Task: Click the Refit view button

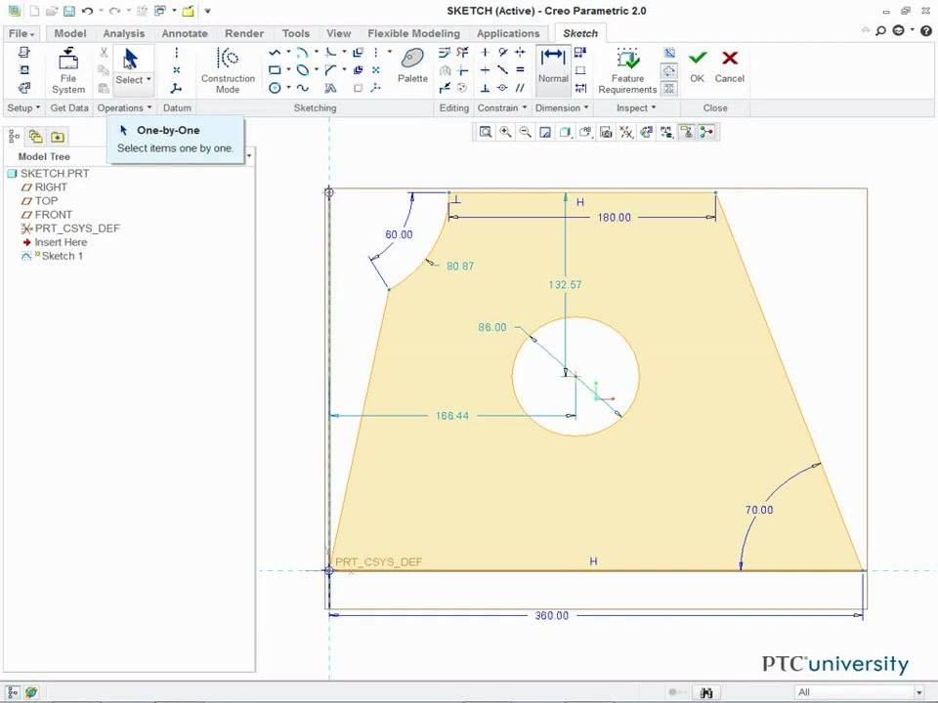Action: click(x=486, y=132)
